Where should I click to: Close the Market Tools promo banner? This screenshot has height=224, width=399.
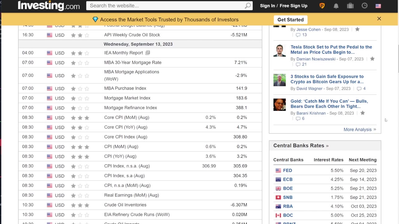coord(379,19)
